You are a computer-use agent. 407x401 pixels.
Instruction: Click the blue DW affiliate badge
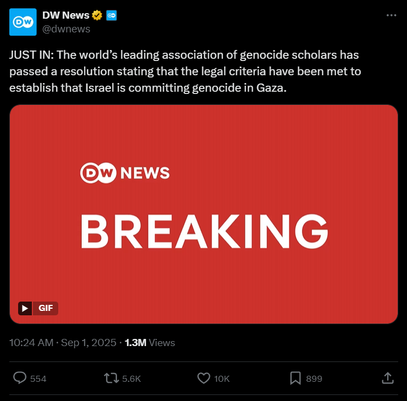(x=111, y=15)
